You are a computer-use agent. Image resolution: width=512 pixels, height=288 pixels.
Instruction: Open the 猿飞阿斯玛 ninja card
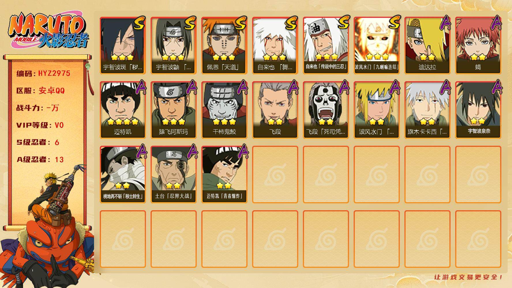click(173, 110)
